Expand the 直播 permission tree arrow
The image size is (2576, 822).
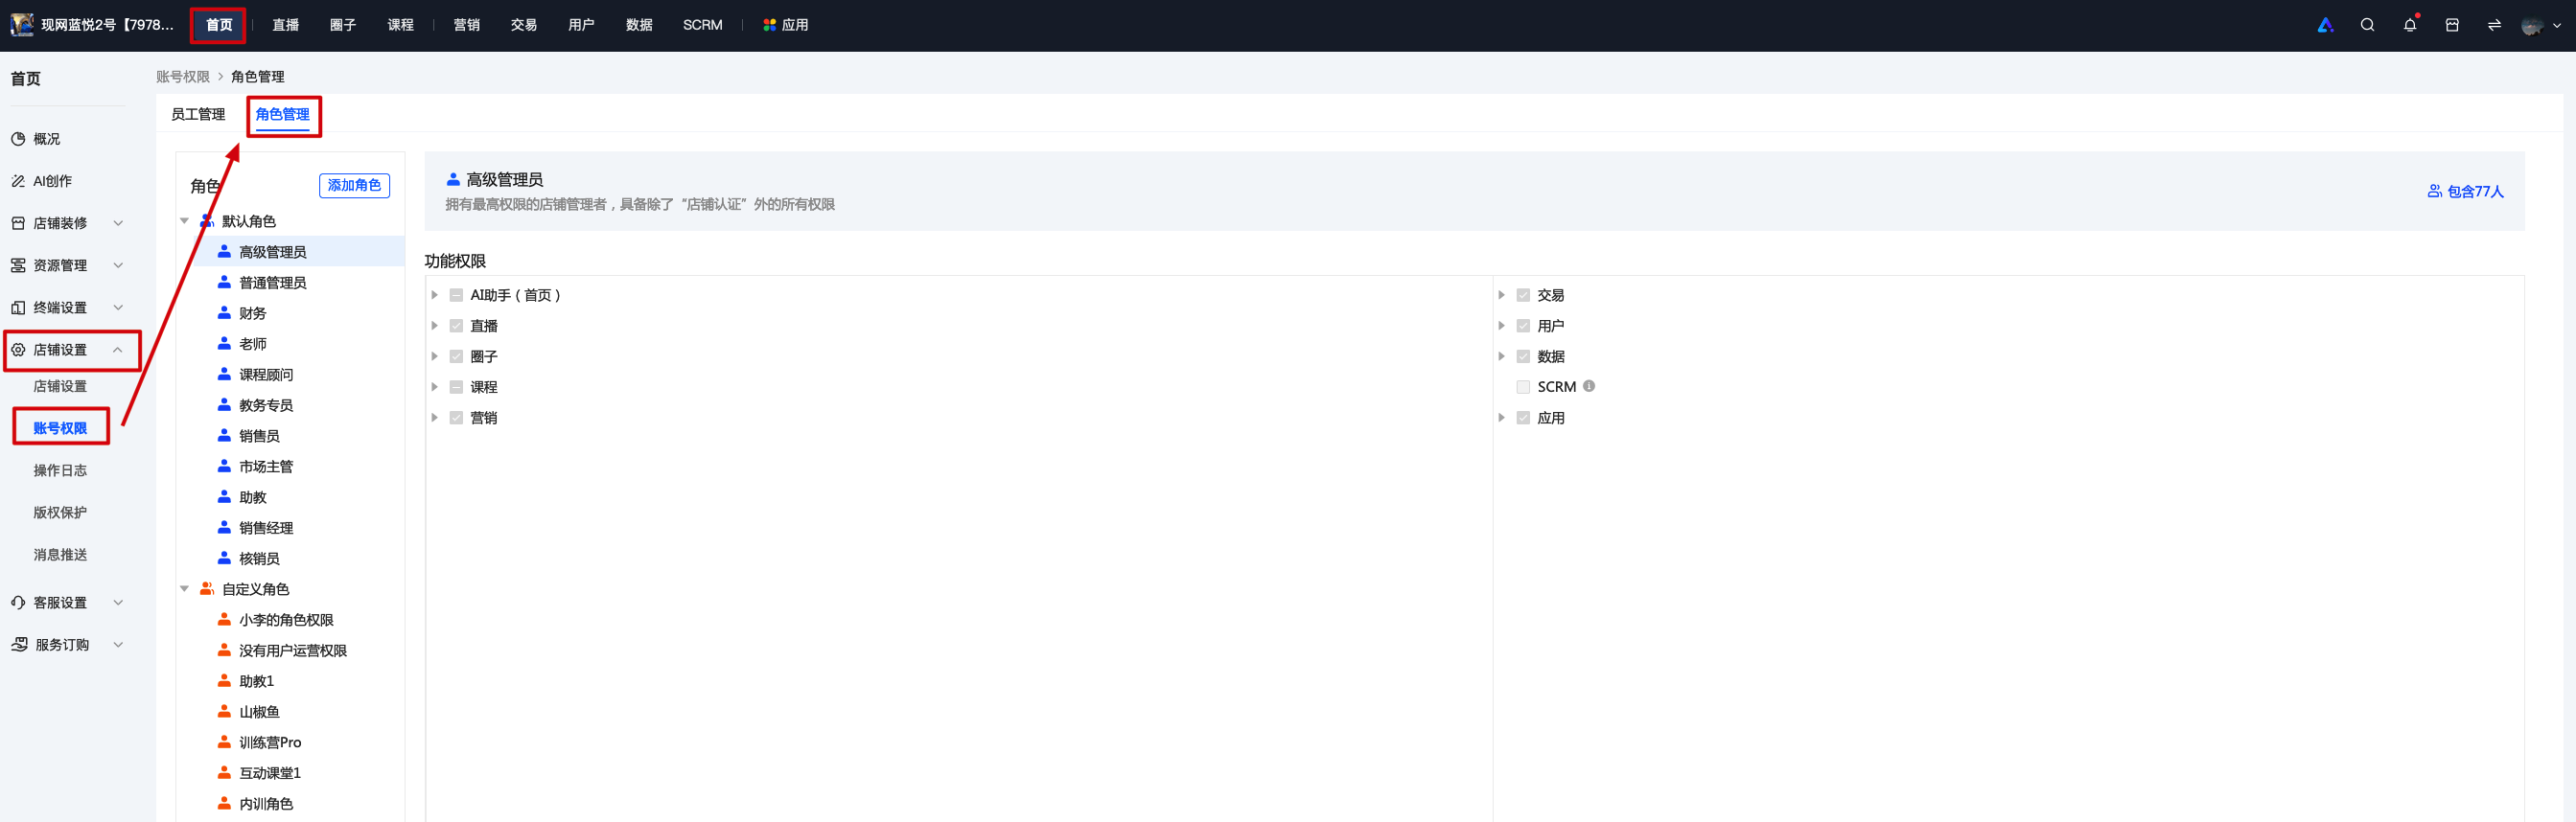tap(434, 326)
